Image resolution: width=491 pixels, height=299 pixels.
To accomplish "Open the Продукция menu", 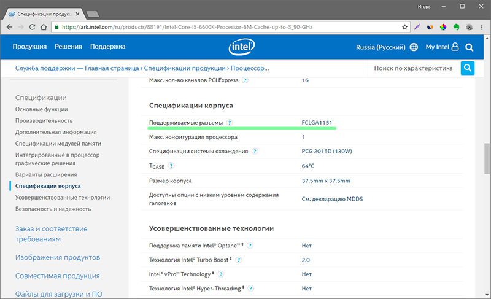I will (x=29, y=47).
